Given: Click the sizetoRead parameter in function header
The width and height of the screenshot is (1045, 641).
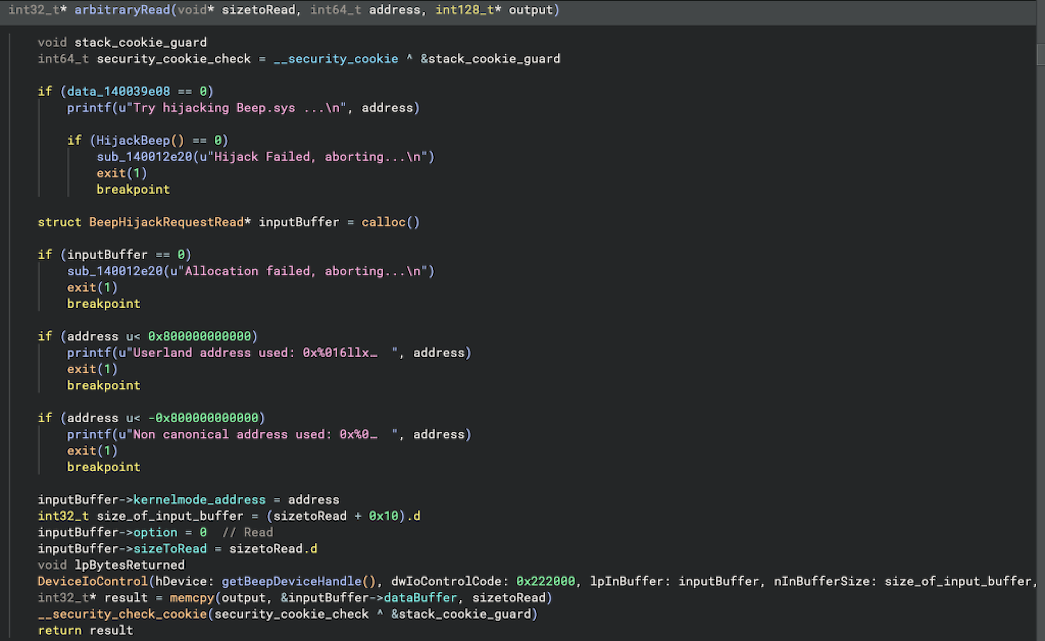Looking at the screenshot, I should [x=258, y=10].
